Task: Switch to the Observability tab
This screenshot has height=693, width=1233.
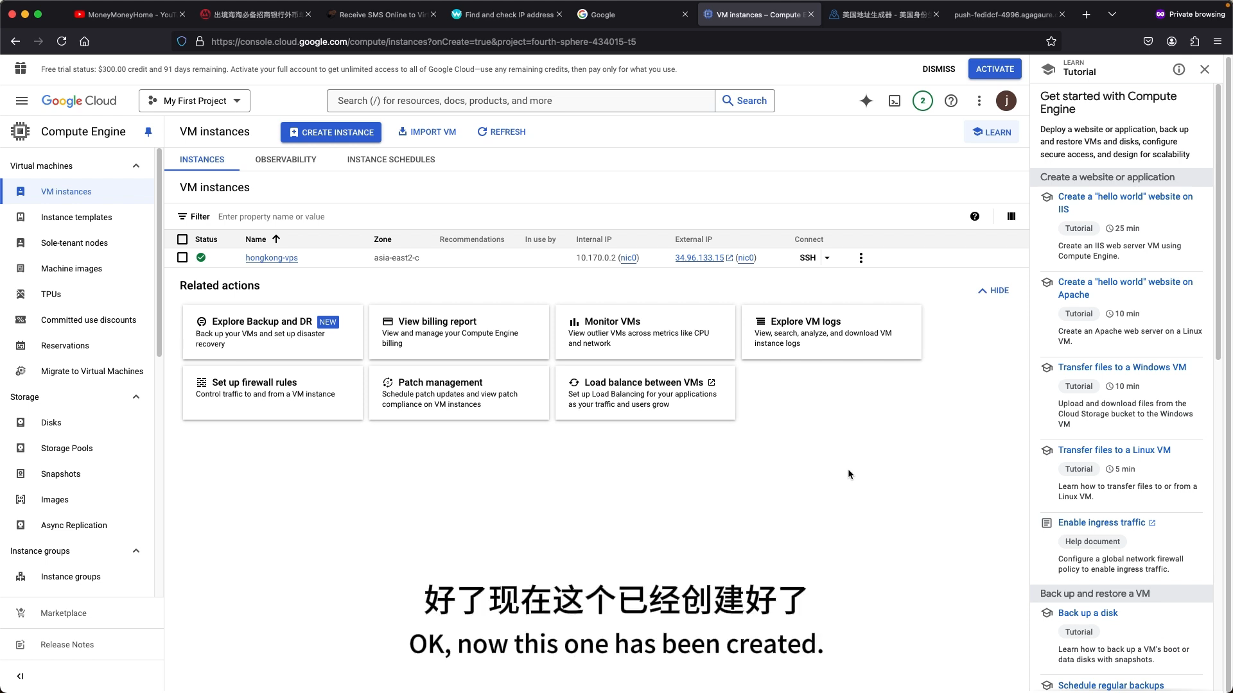Action: (286, 160)
